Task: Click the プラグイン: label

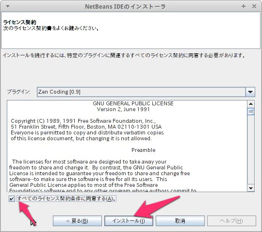Action: point(19,92)
